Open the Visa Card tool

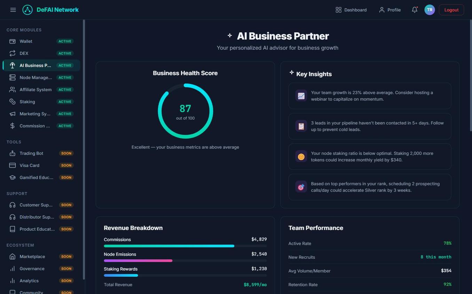[12, 165]
